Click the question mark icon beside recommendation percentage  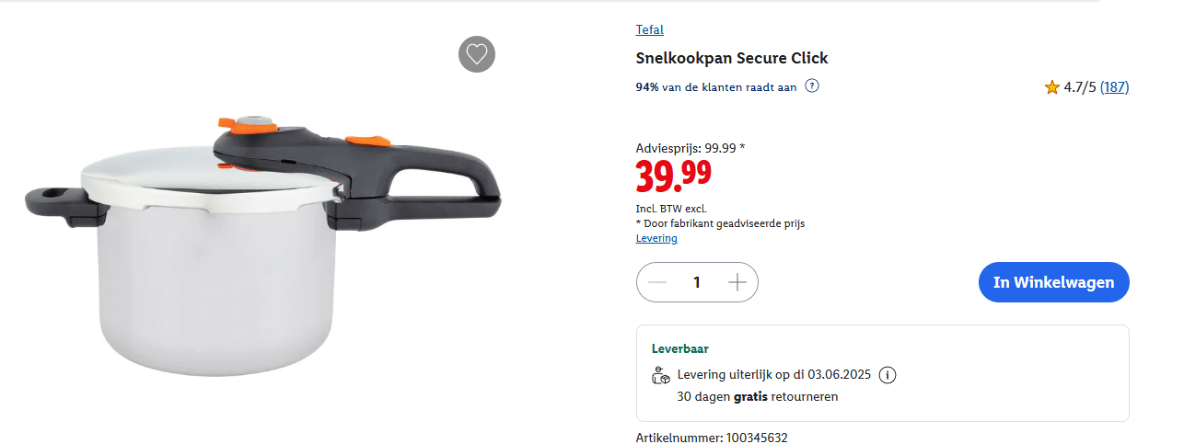click(812, 86)
